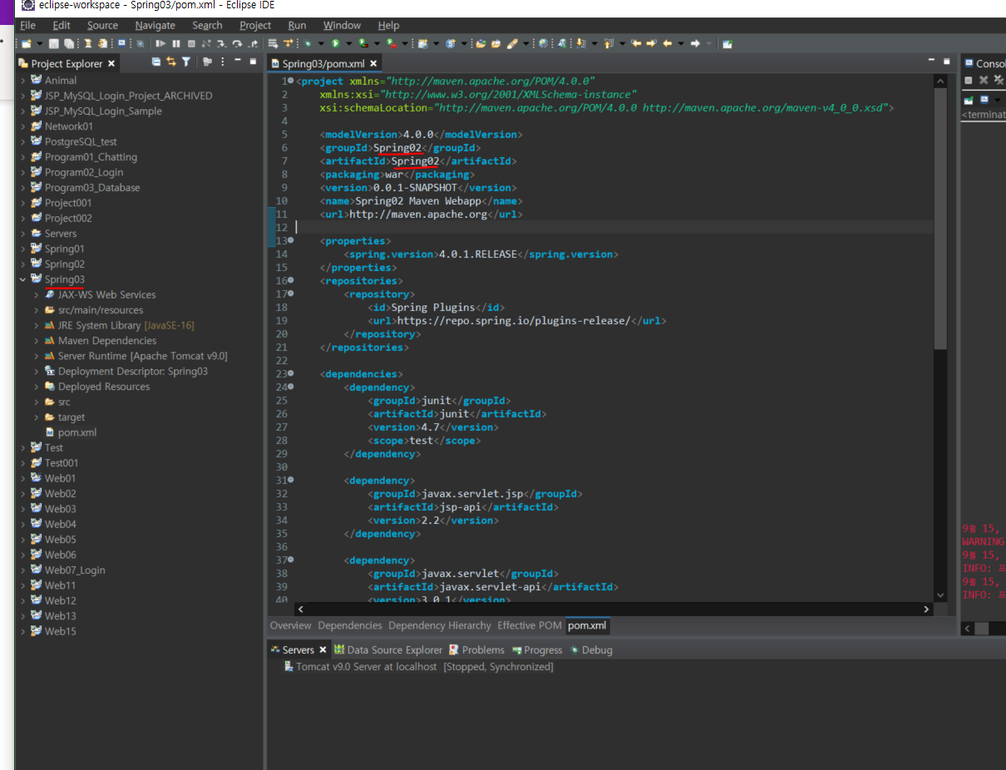Viewport: 1006px width, 770px height.
Task: Open the Data Source Explorer tab
Action: coord(388,650)
